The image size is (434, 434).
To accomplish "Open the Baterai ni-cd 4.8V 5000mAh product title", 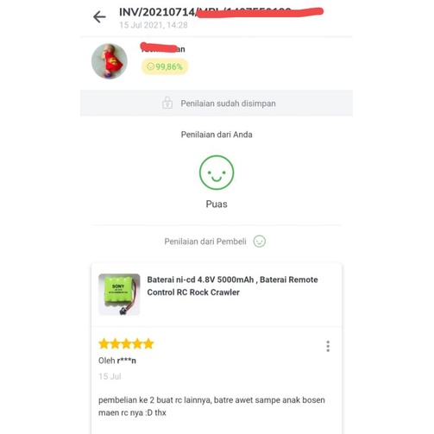I will pos(232,286).
